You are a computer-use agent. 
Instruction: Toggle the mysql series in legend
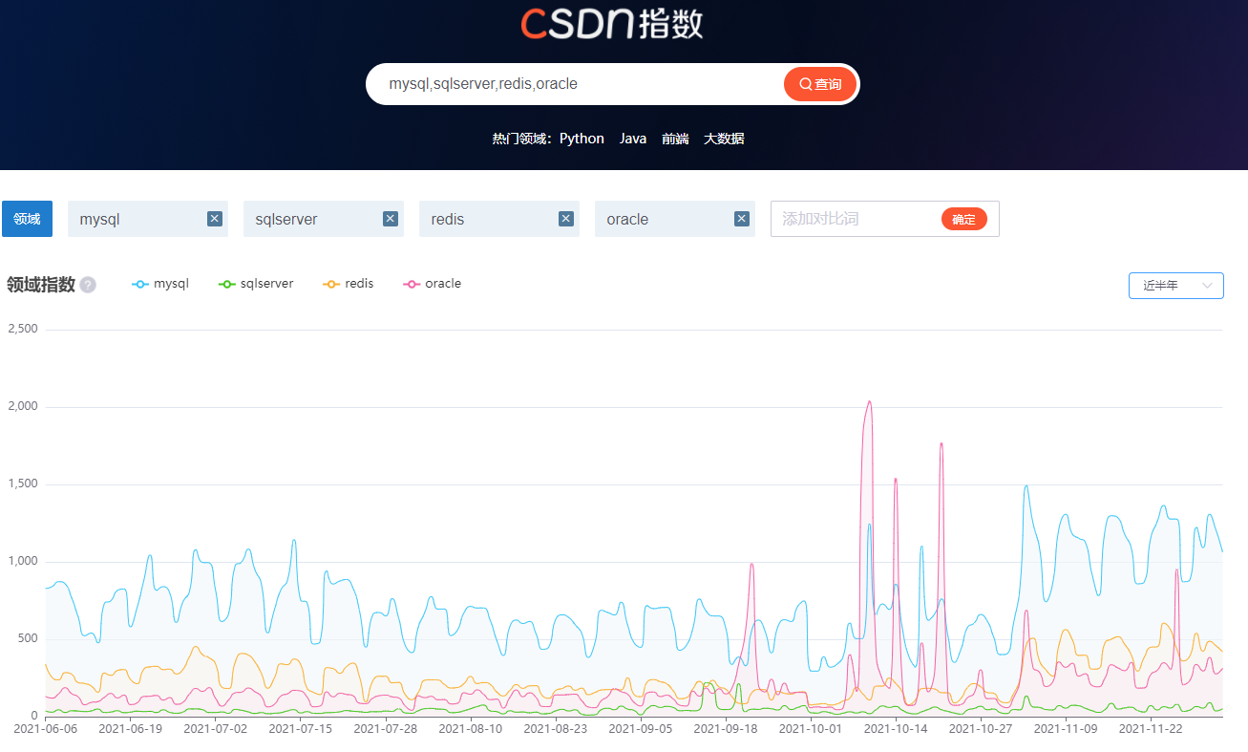[x=160, y=284]
